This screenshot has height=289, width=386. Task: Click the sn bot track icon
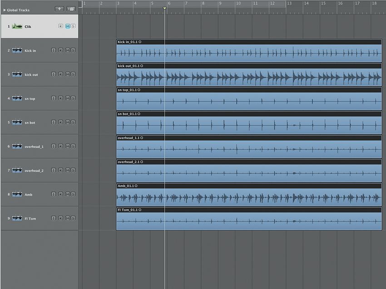(17, 122)
